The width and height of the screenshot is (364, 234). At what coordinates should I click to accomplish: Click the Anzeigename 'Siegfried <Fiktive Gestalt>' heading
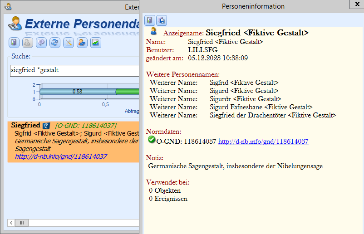point(257,33)
